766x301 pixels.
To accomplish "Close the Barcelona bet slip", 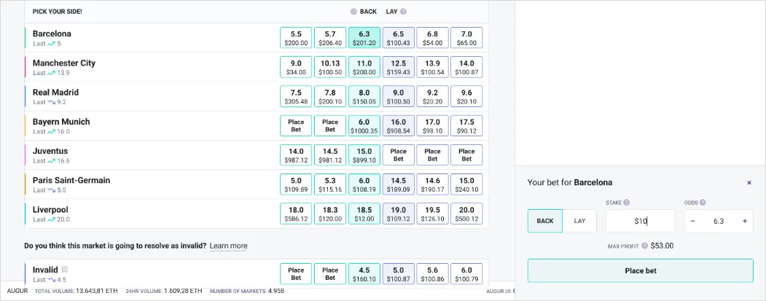I will pos(749,183).
